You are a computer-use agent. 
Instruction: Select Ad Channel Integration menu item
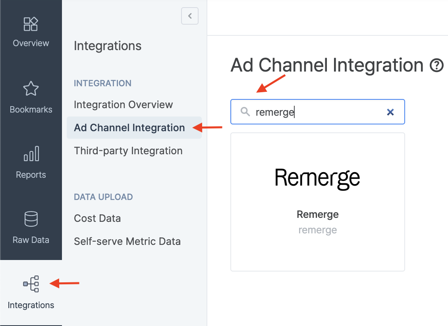tap(134, 128)
